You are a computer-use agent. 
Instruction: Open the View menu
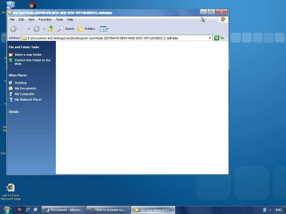31,20
